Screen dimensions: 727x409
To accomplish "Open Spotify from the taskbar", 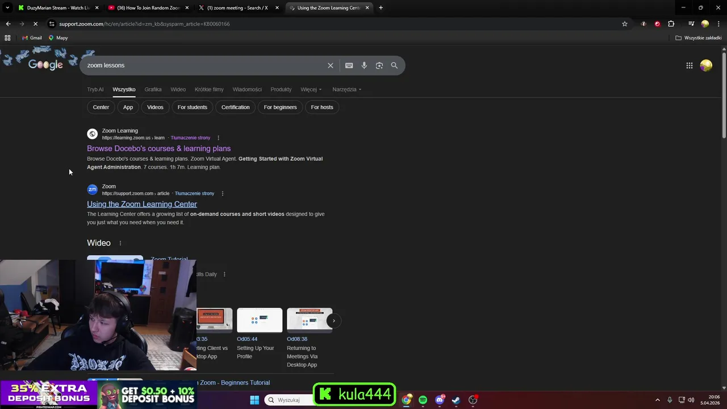I will [x=423, y=400].
